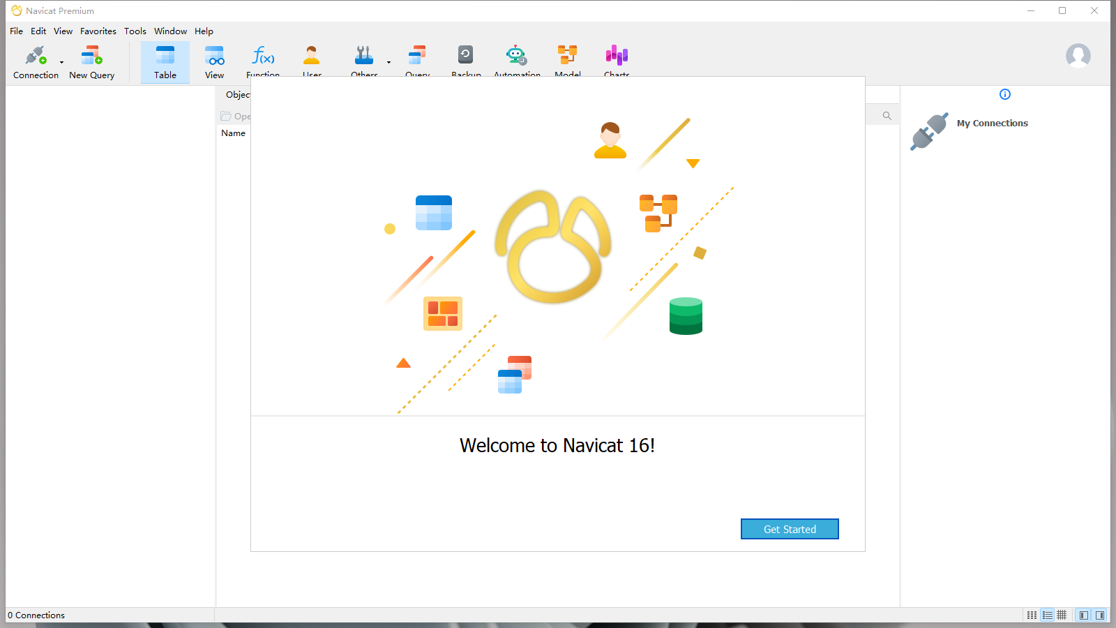Select the Query toolbar icon
This screenshot has height=628, width=1116.
(x=417, y=55)
